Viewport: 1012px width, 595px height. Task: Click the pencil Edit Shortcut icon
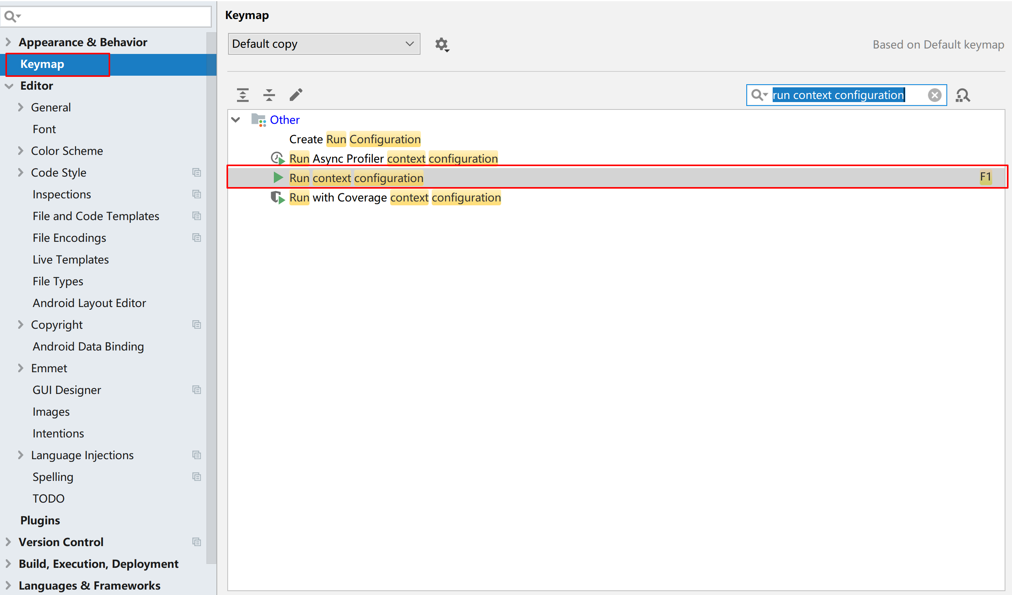296,95
